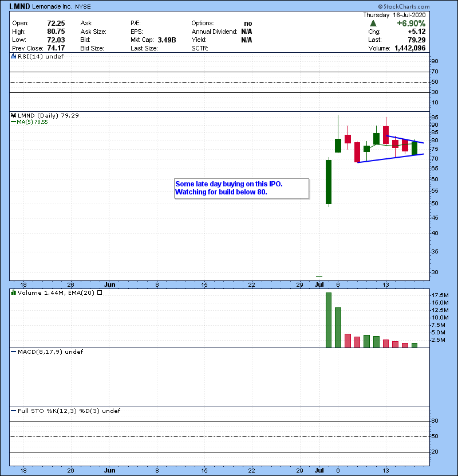The width and height of the screenshot is (458, 476).
Task: Click the Thursday 16-Jul-2020 date
Action: click(394, 15)
